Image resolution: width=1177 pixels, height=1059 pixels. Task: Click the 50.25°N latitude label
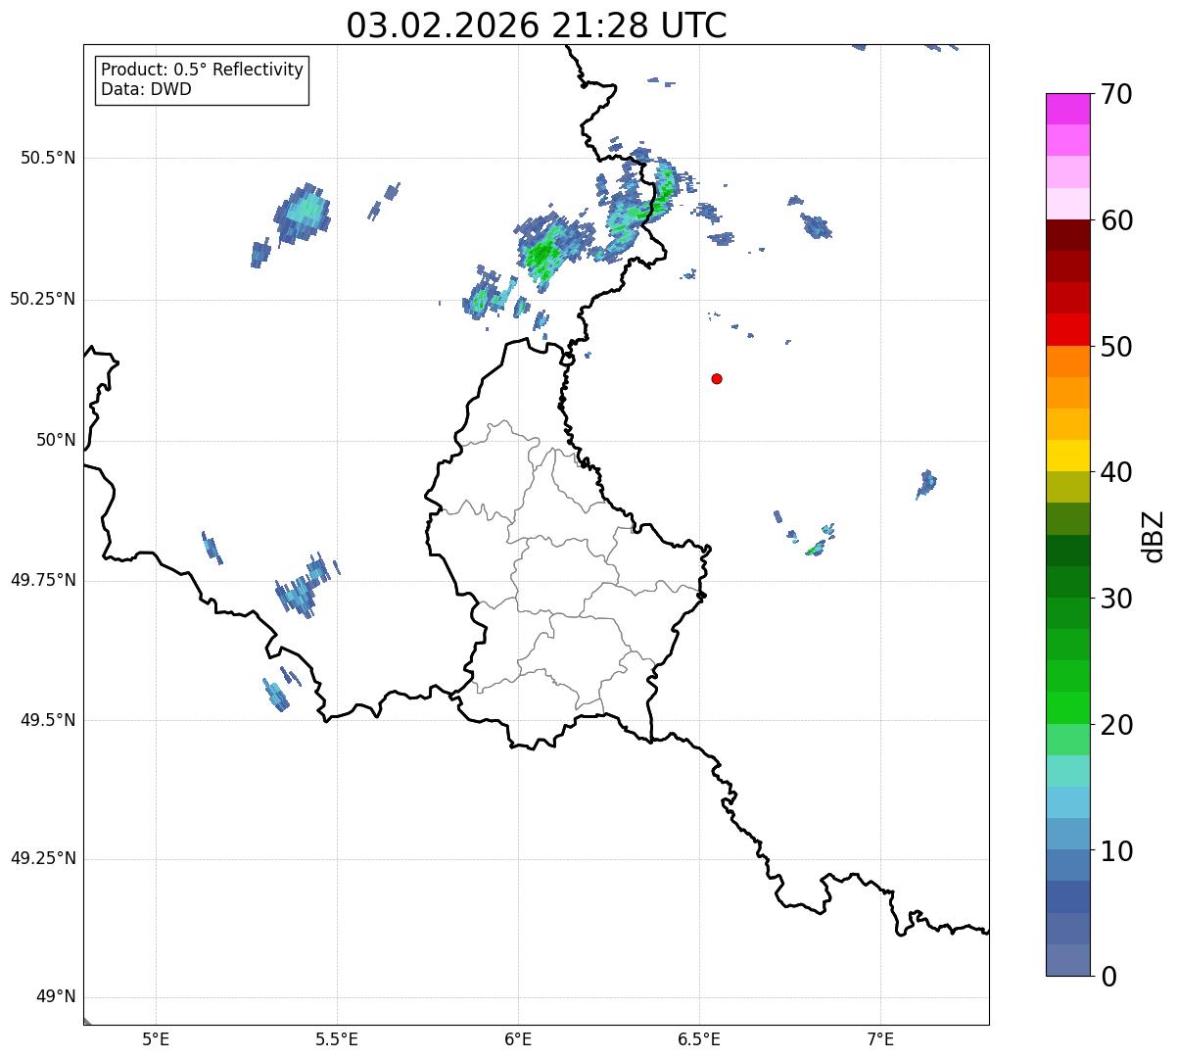click(x=43, y=299)
